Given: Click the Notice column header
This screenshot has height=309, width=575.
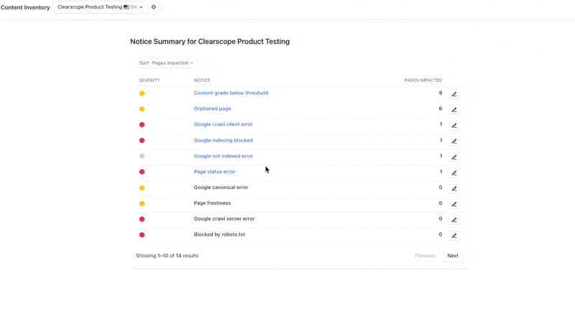Looking at the screenshot, I should pyautogui.click(x=202, y=80).
